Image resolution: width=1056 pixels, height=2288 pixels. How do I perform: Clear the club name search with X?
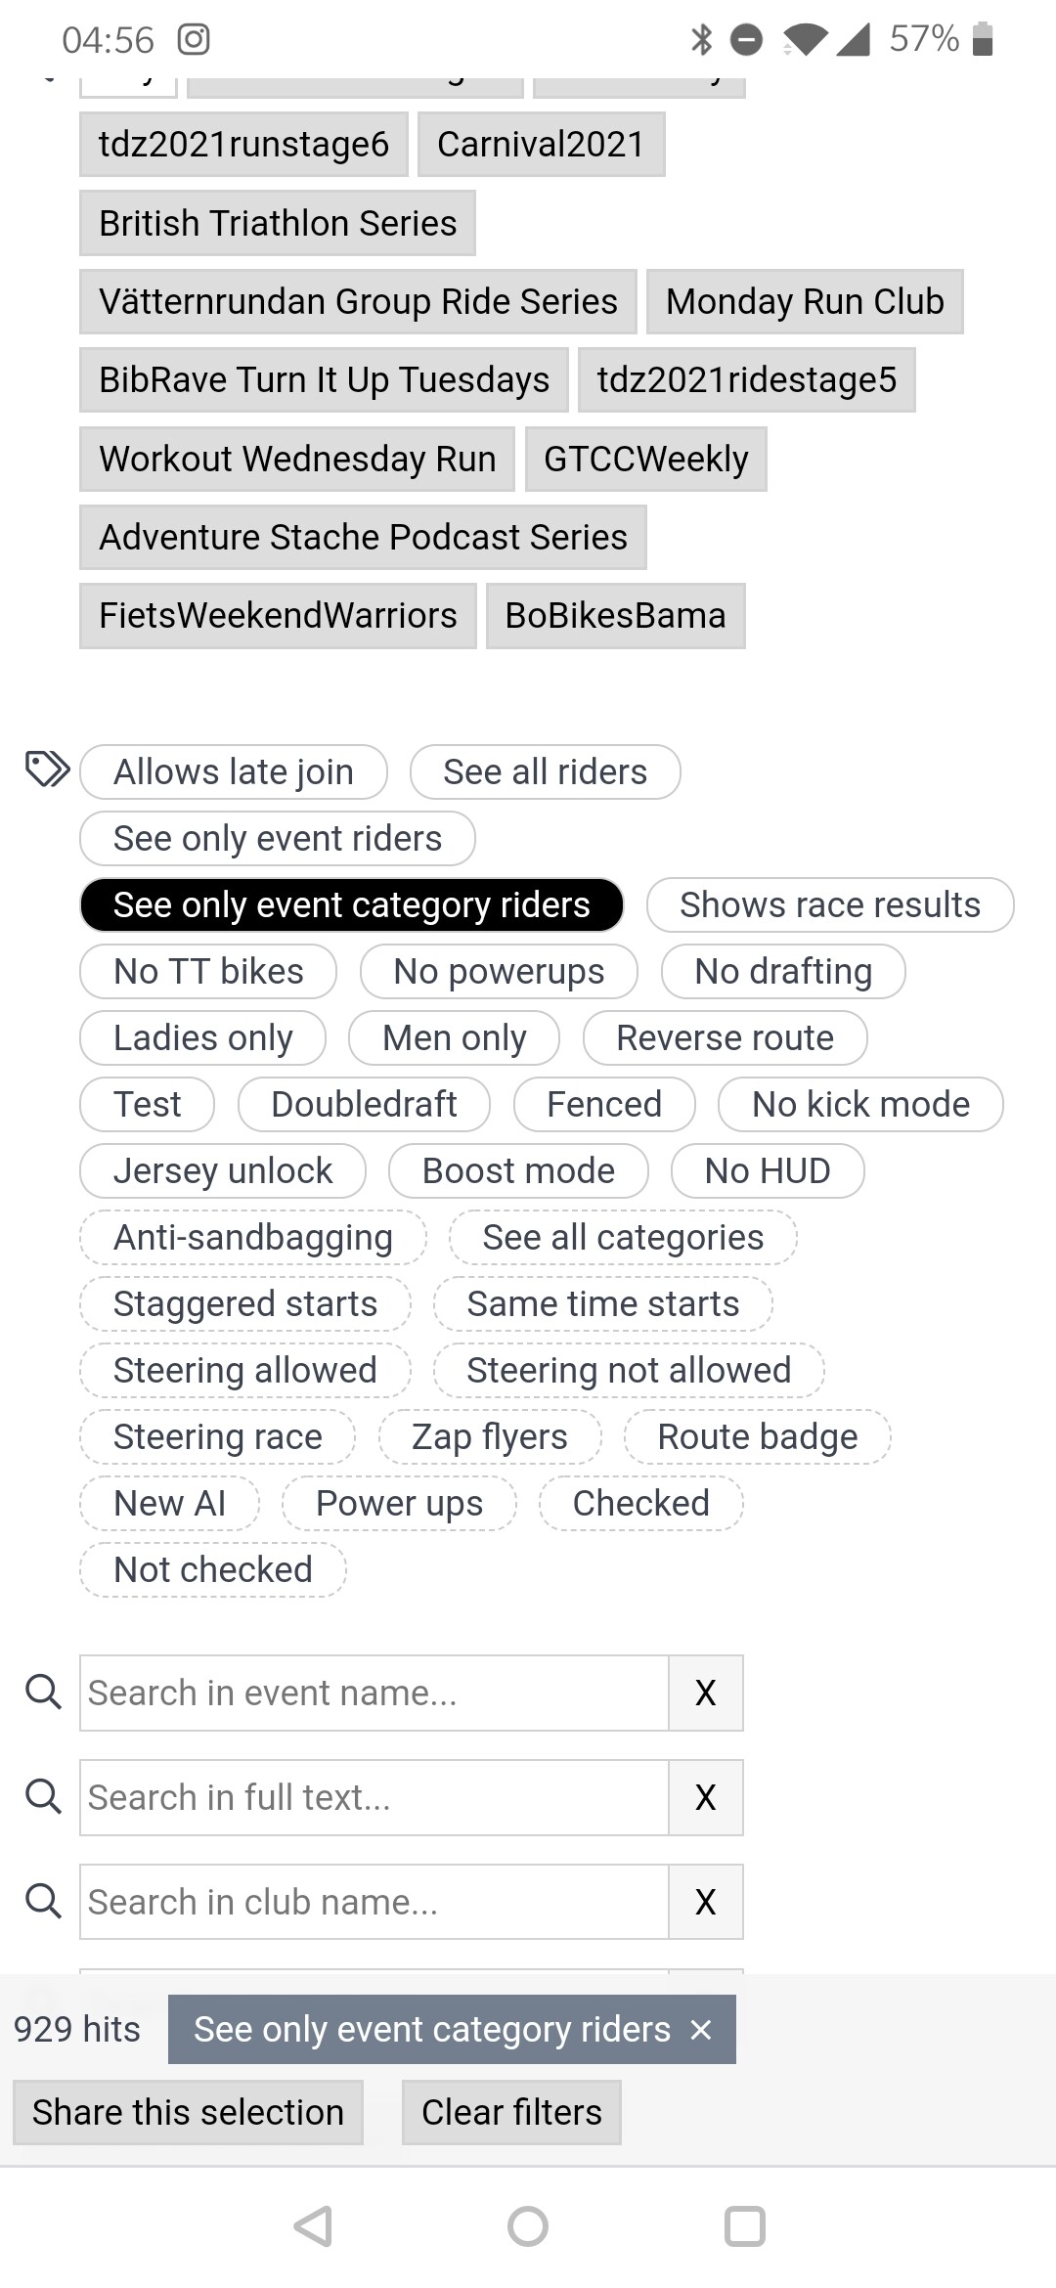[705, 1902]
